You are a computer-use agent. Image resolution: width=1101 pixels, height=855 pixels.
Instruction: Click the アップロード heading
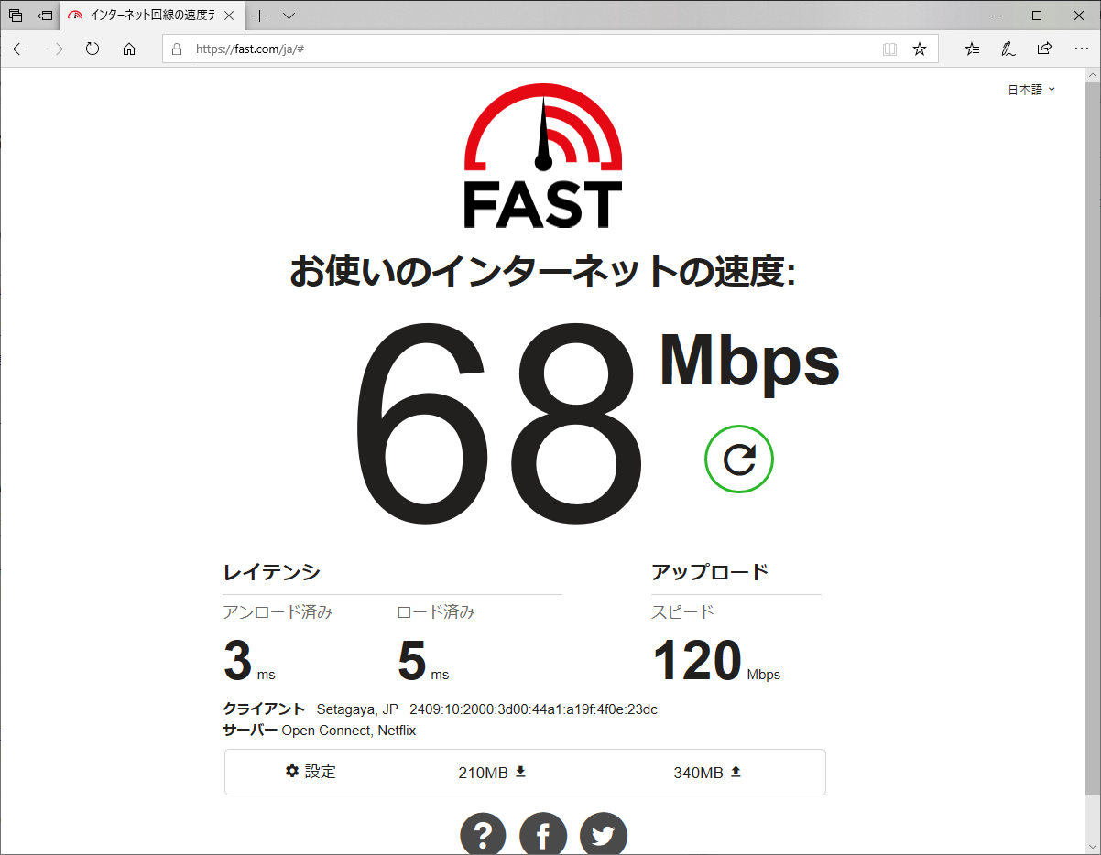710,572
